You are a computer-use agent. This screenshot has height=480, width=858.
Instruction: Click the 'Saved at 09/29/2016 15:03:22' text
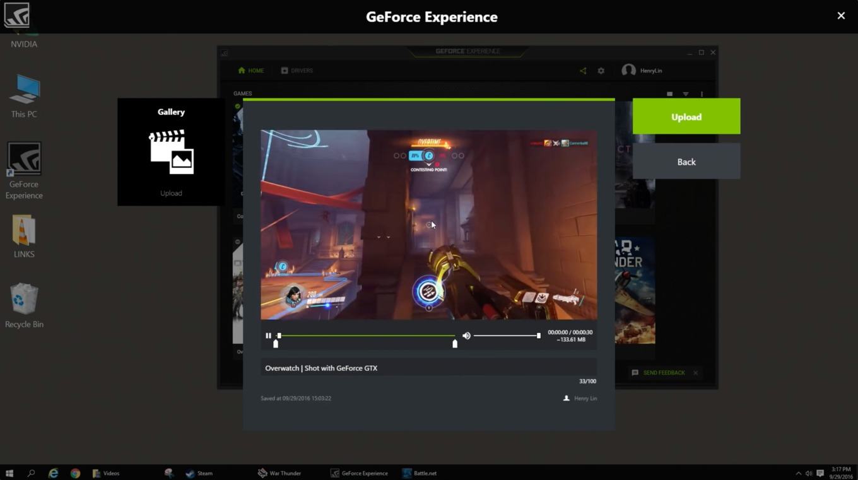[x=296, y=398]
